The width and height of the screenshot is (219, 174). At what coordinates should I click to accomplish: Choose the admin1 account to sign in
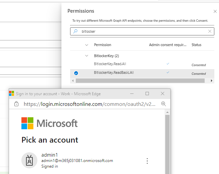77,160
